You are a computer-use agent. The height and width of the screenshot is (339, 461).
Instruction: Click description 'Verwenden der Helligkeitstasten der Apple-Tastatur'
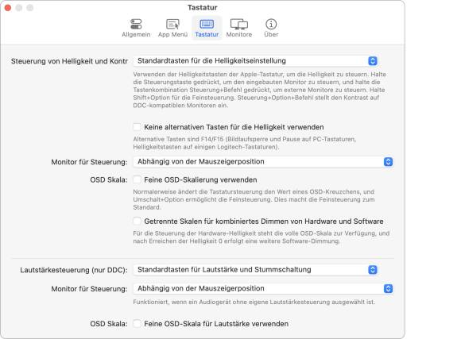tap(260, 90)
